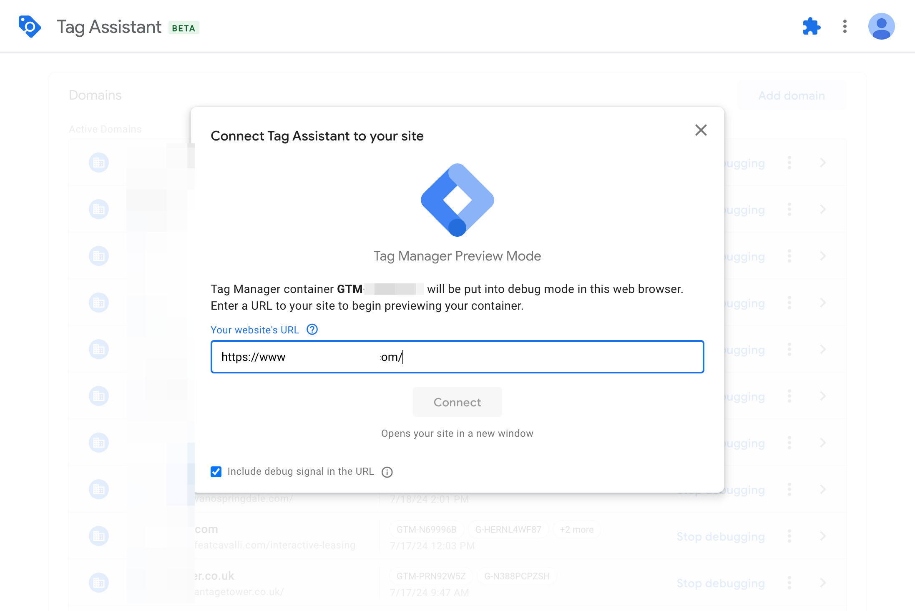
Task: Click the BETA badge
Action: 184,28
